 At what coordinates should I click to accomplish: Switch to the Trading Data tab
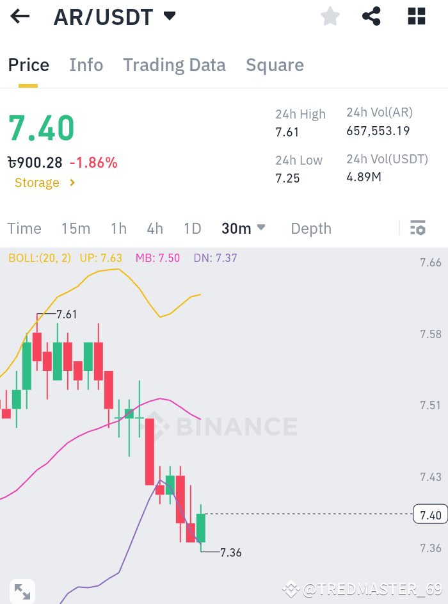pos(174,65)
